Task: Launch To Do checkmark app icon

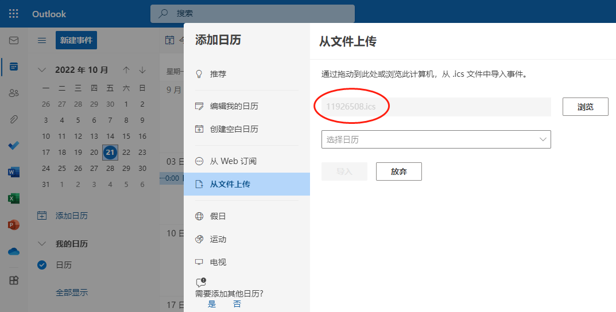Action: [14, 146]
